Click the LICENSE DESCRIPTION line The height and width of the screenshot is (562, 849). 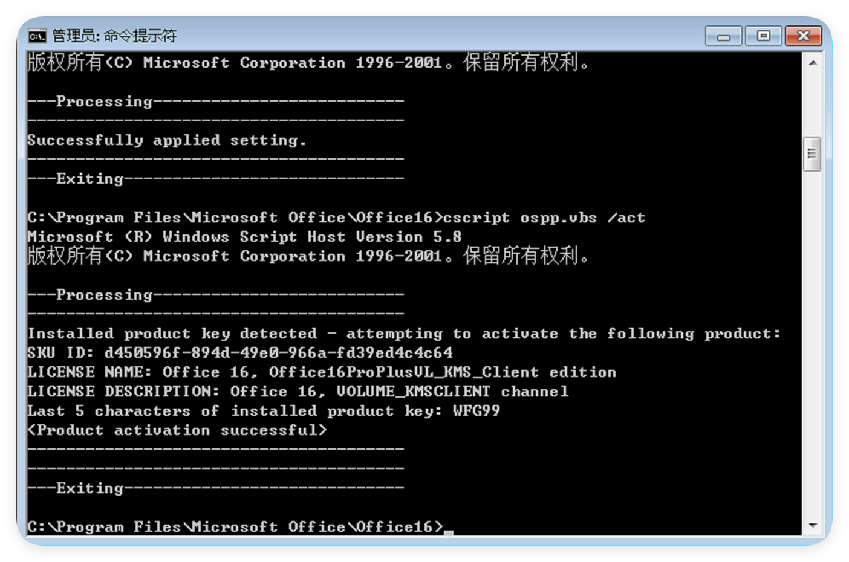[298, 392]
